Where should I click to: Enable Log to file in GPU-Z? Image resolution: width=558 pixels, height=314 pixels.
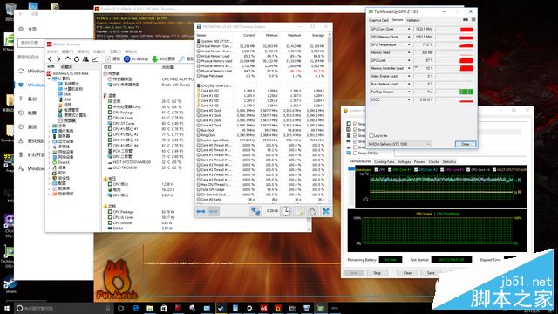coord(371,136)
